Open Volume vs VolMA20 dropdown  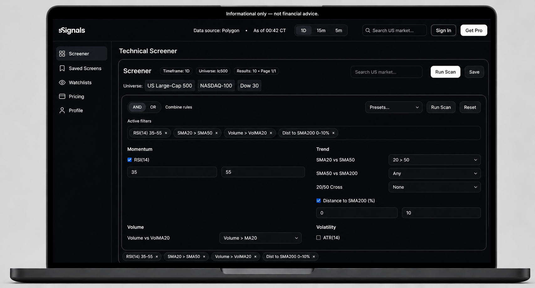[260, 238]
